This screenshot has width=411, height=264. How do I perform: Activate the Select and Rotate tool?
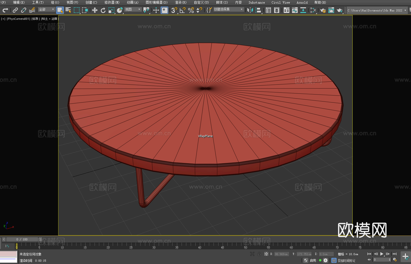pyautogui.click(x=103, y=10)
